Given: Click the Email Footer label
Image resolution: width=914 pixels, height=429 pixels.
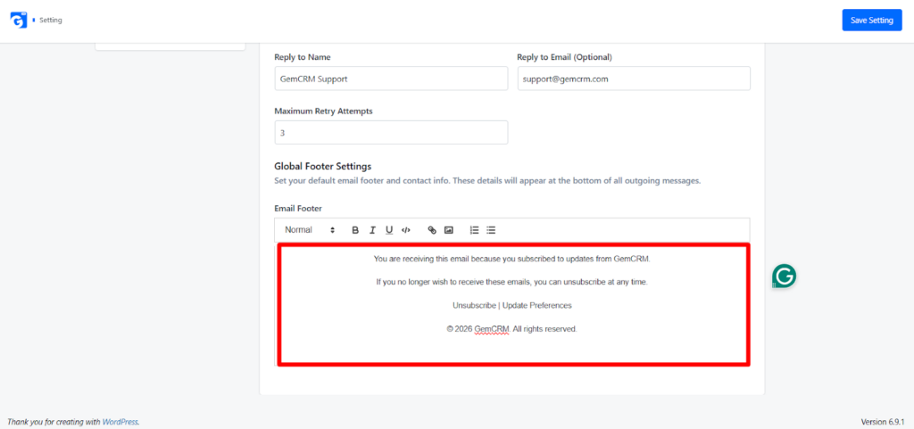Looking at the screenshot, I should point(298,208).
